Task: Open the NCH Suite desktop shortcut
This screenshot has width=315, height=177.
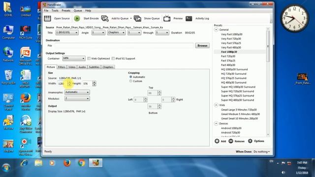Action: point(26,32)
